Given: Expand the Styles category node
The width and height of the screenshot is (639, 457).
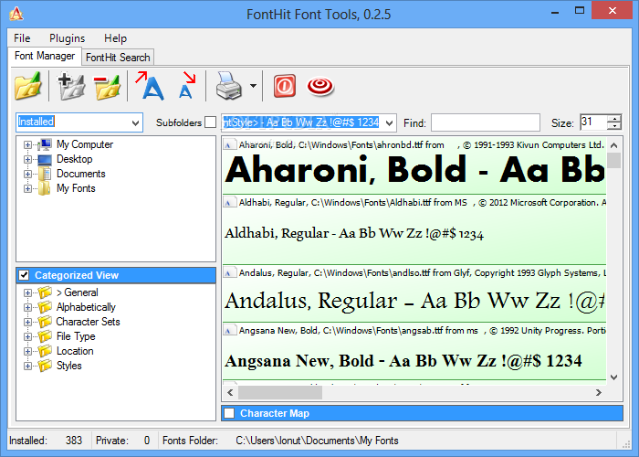Looking at the screenshot, I should click(x=27, y=367).
